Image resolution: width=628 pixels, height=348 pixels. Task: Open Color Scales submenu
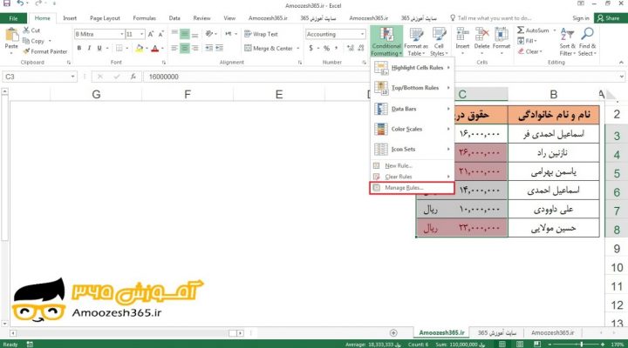click(413, 129)
